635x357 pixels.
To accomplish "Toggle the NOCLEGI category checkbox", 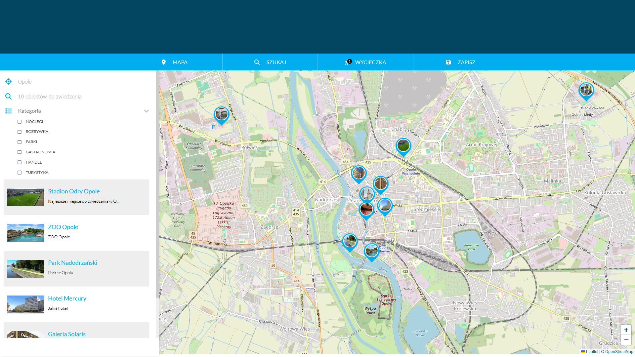I will point(19,122).
